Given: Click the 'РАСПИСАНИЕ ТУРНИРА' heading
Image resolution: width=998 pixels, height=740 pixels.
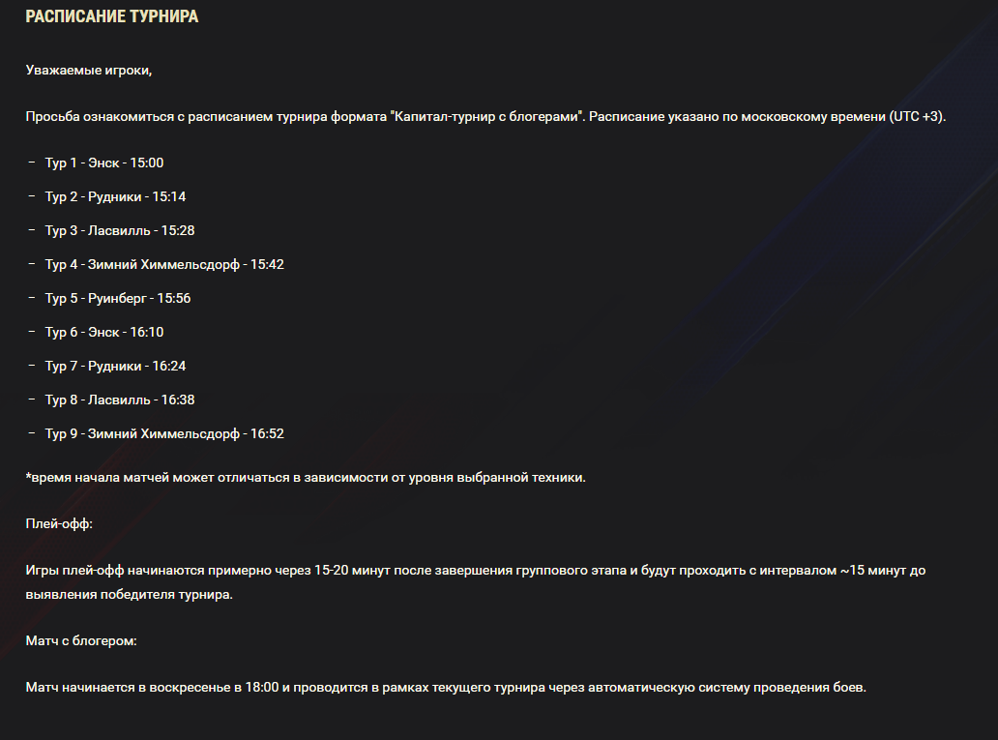Looking at the screenshot, I should [112, 16].
